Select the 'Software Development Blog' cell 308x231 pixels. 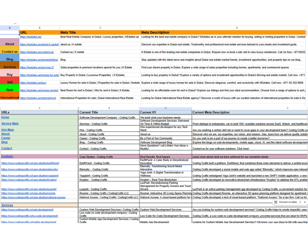point(166,142)
